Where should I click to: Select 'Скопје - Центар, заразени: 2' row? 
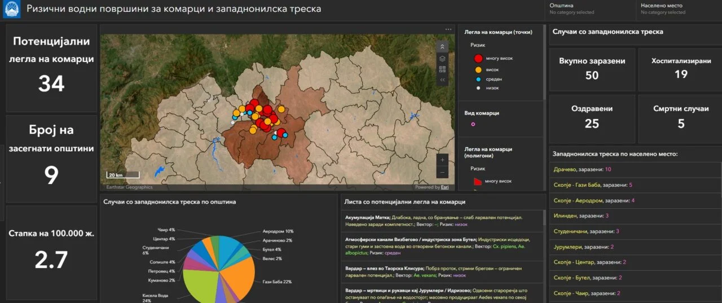(635, 262)
